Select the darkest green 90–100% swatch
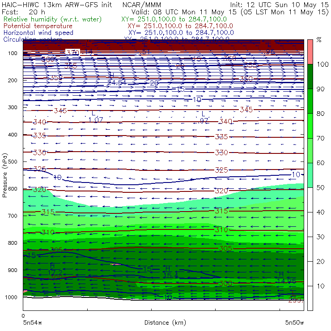 pyautogui.click(x=310, y=76)
